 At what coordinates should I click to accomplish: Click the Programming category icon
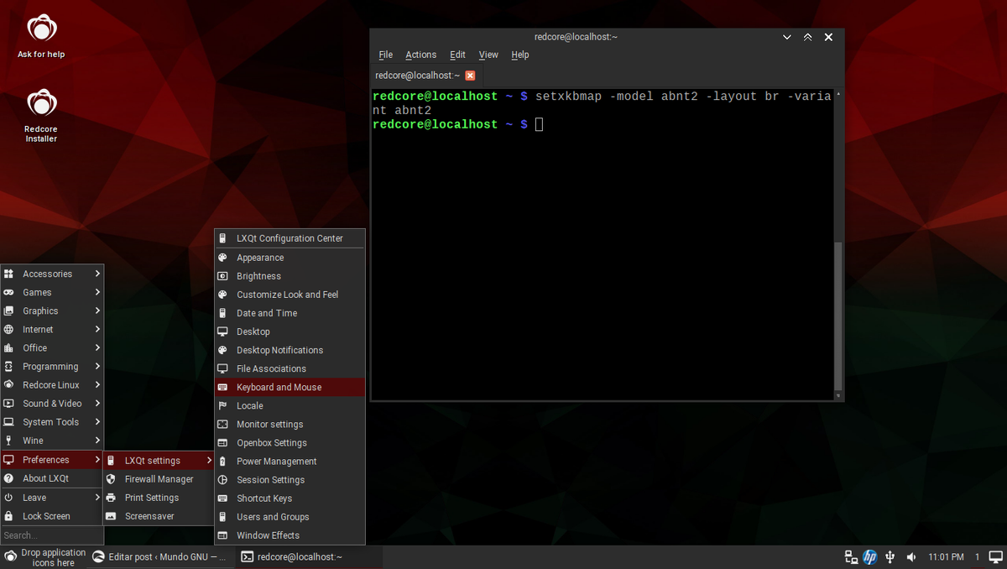pyautogui.click(x=8, y=367)
